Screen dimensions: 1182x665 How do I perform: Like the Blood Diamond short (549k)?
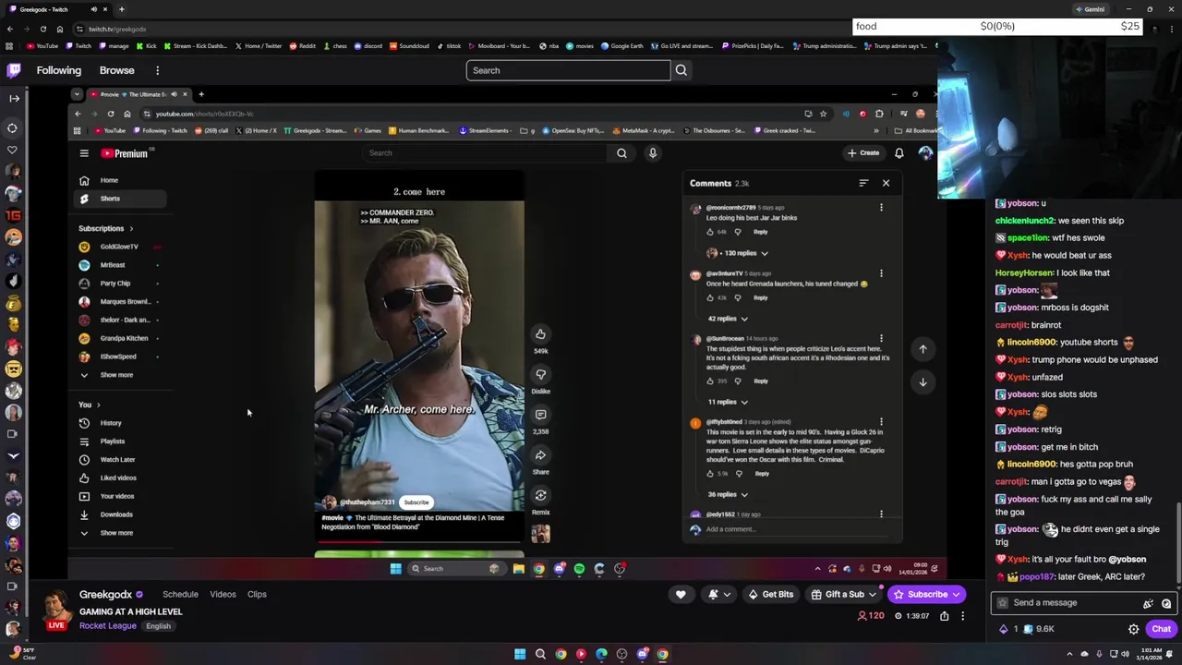pyautogui.click(x=541, y=334)
